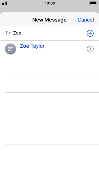Click the typed text Zoe in recipient field
This screenshot has width=99, height=176.
pyautogui.click(x=17, y=33)
